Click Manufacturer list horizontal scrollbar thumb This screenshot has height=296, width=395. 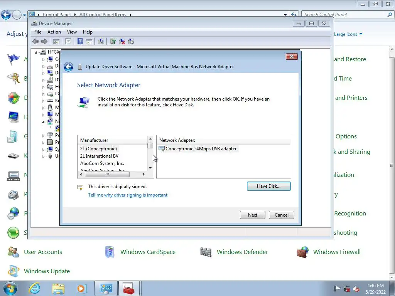pos(107,174)
